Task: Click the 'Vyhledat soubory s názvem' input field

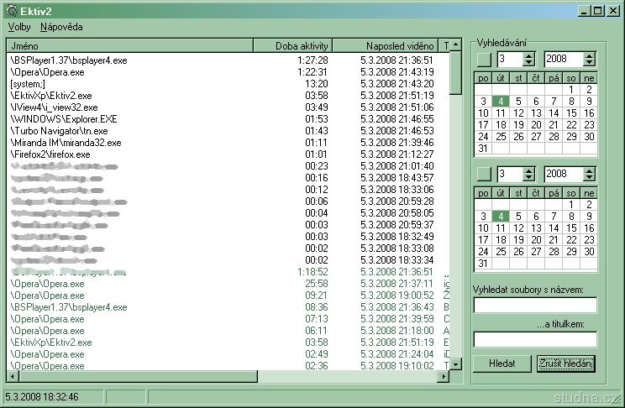Action: coord(535,305)
